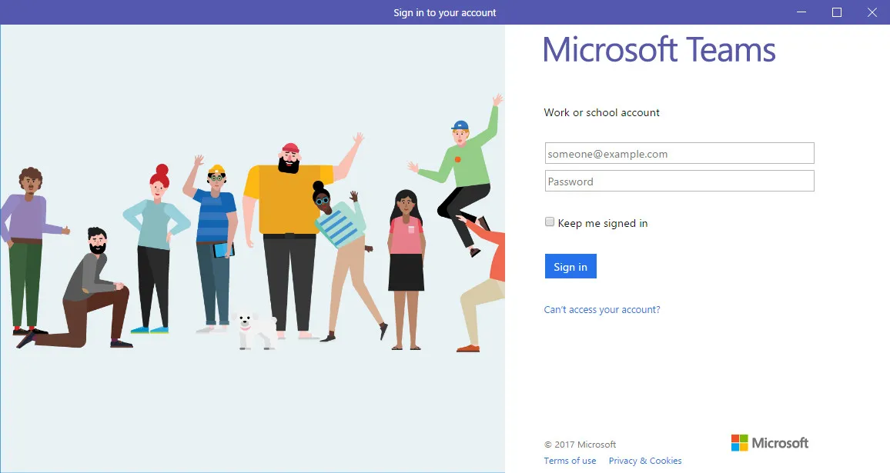
Task: Click the Microsoft wordmark beside the logo
Action: [780, 443]
